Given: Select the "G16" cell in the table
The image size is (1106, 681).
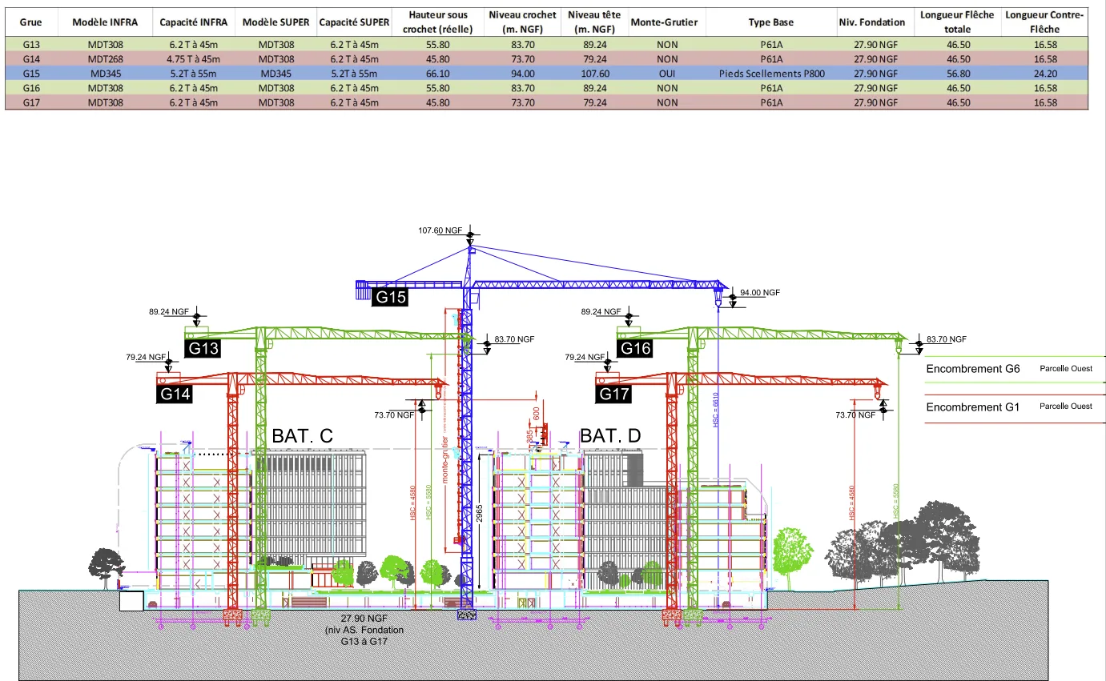Looking at the screenshot, I should point(30,88).
